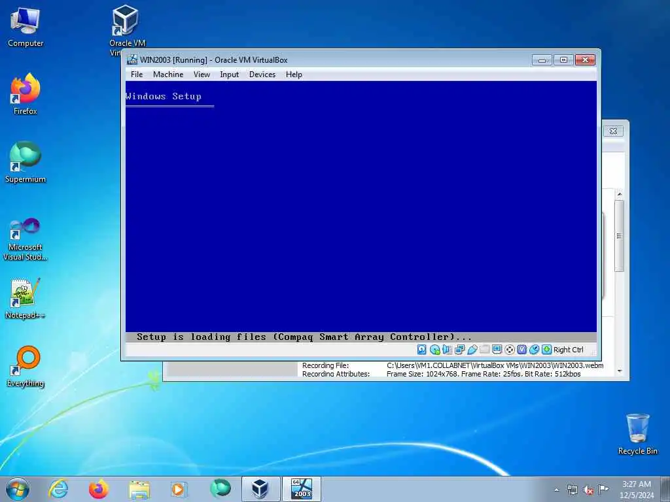This screenshot has width=670, height=502.
Task: Switch to WIN2003 VM taskbar button
Action: click(x=301, y=489)
